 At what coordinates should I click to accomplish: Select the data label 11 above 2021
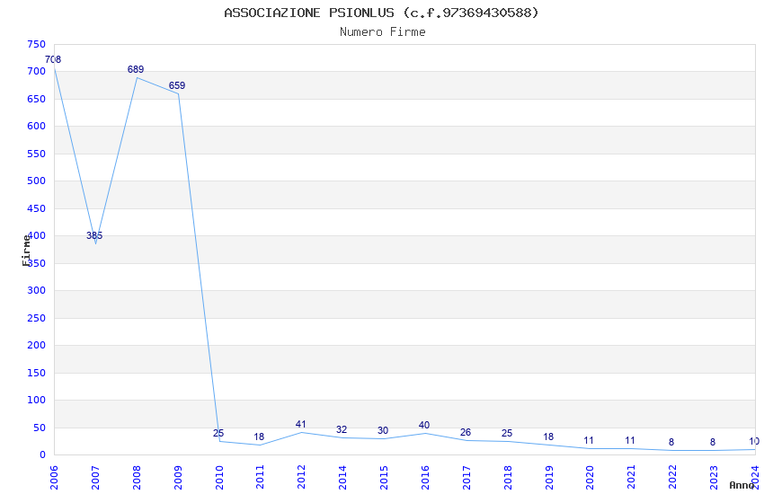coord(630,440)
